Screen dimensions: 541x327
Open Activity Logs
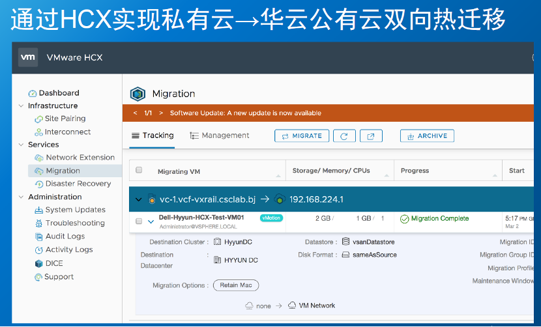tap(69, 249)
